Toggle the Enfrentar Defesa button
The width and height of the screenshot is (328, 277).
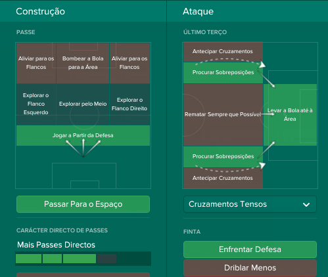(250, 249)
